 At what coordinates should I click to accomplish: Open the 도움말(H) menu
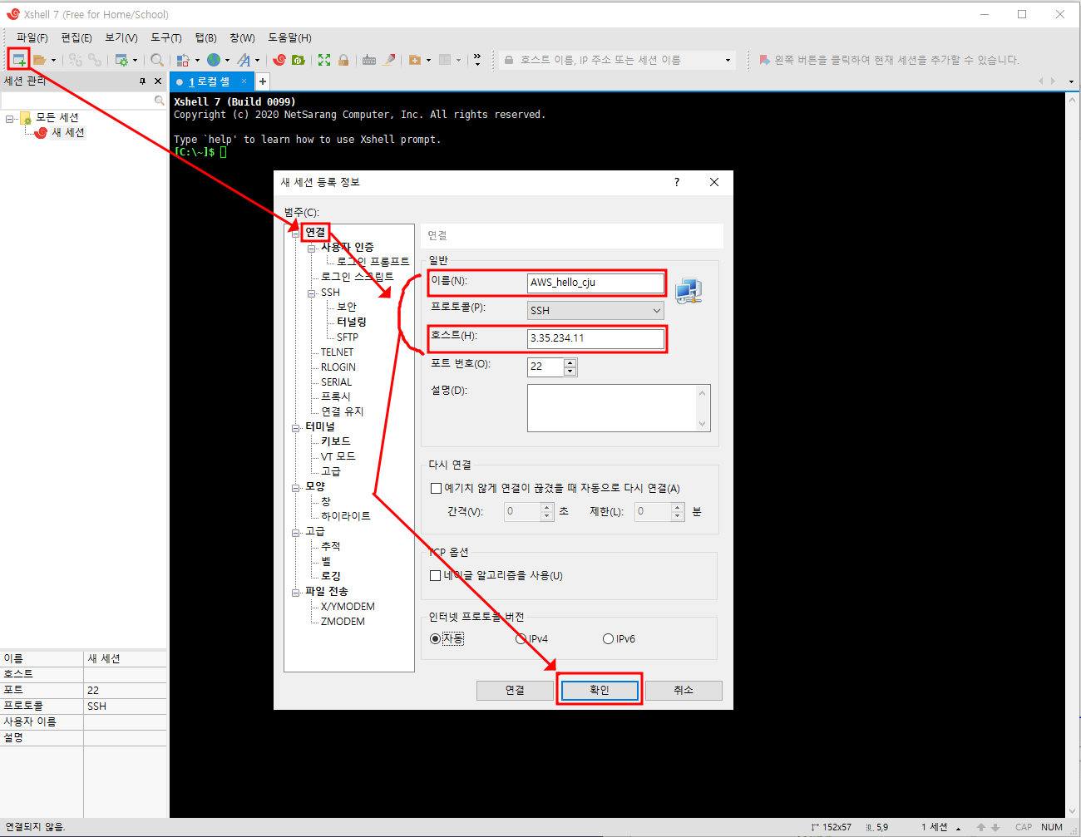point(289,38)
